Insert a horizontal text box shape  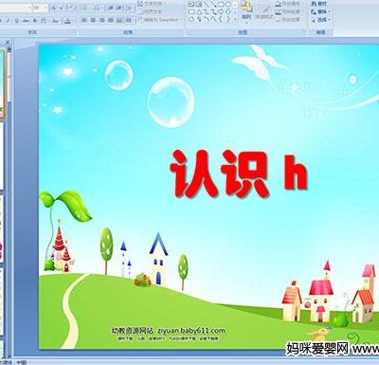click(x=191, y=5)
